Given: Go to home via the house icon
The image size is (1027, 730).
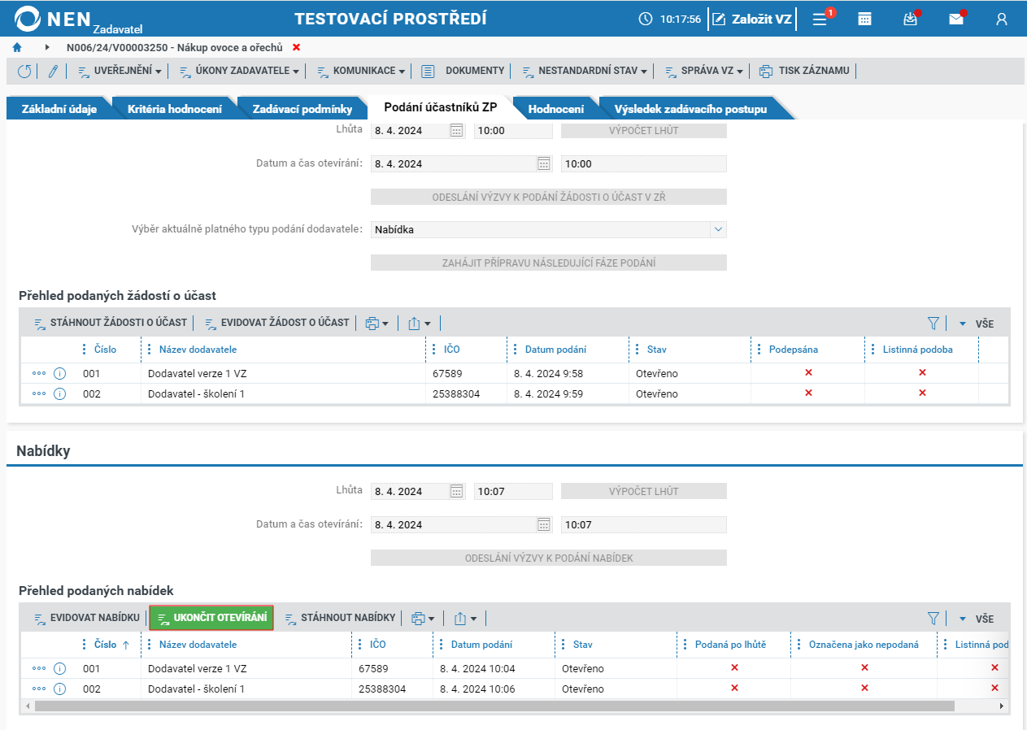Looking at the screenshot, I should coord(17,47).
